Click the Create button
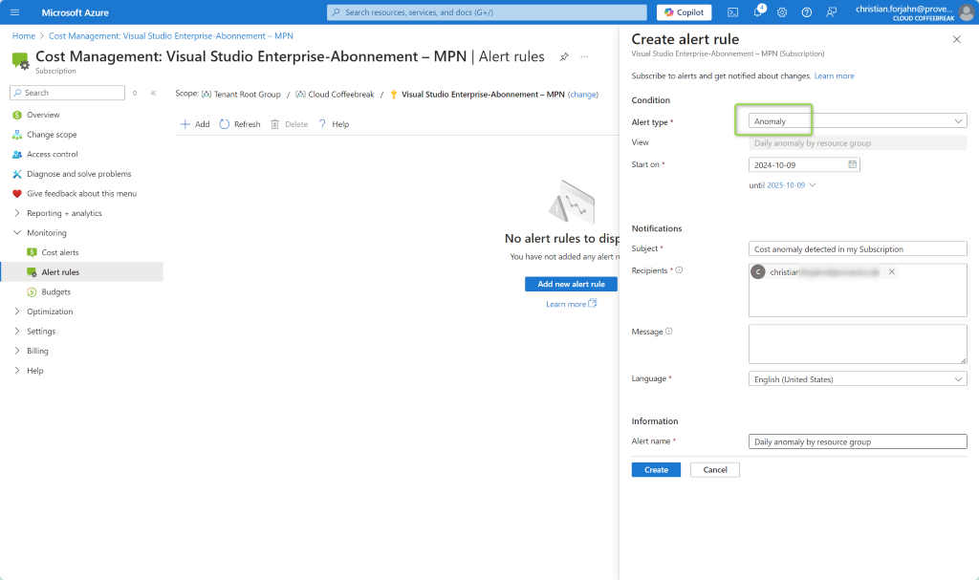Viewport: 979px width, 580px height. [656, 470]
